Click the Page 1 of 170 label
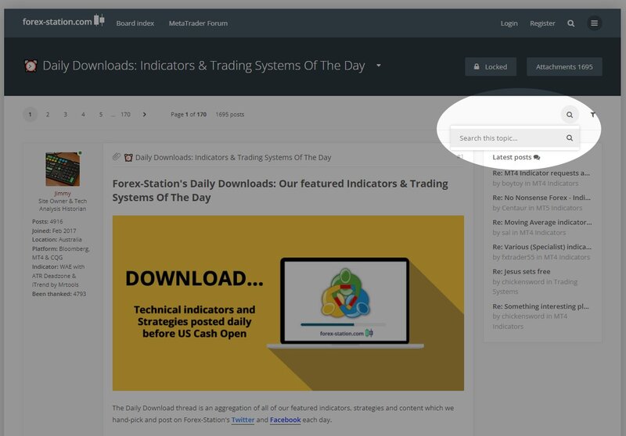 click(189, 114)
